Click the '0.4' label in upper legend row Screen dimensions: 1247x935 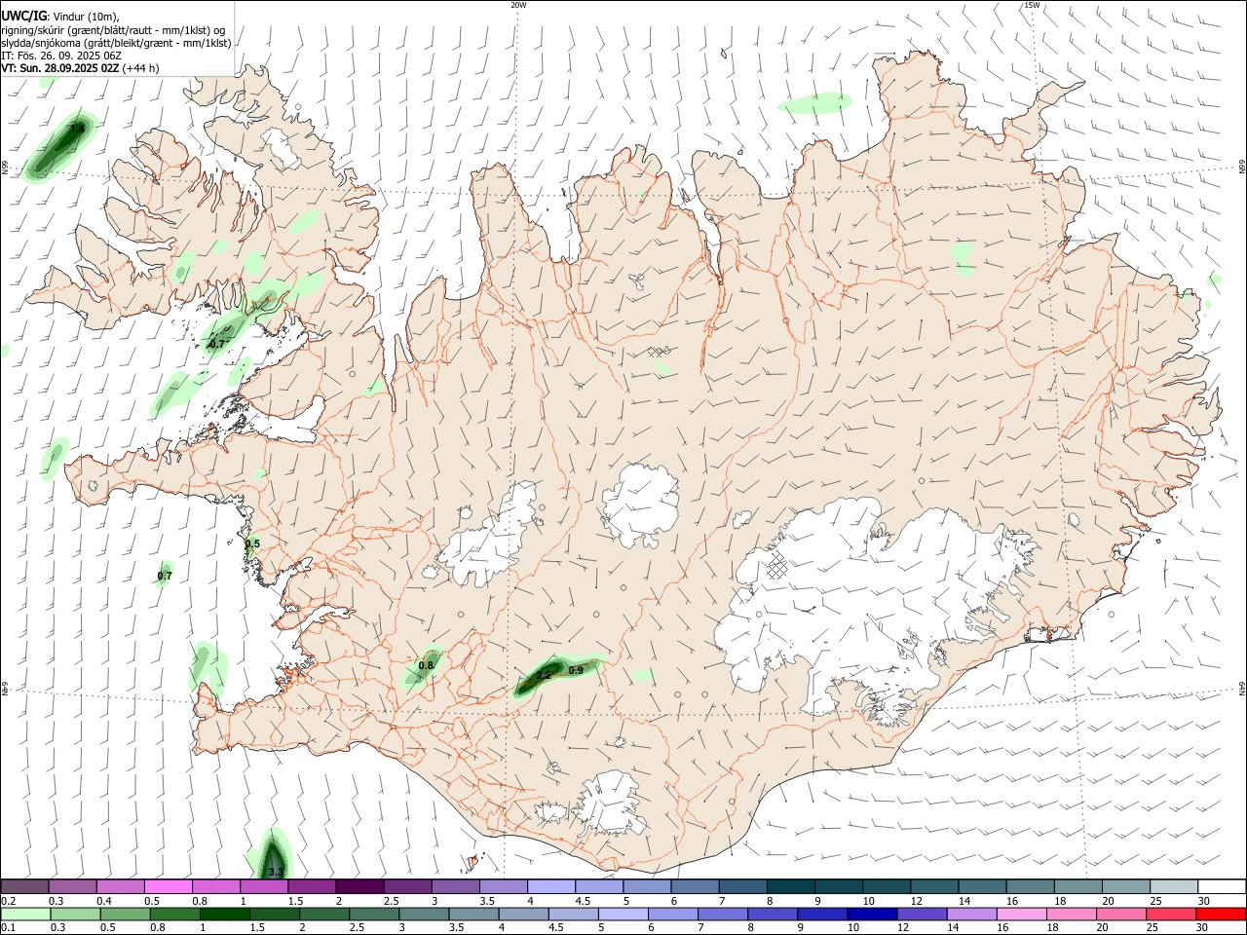click(104, 901)
